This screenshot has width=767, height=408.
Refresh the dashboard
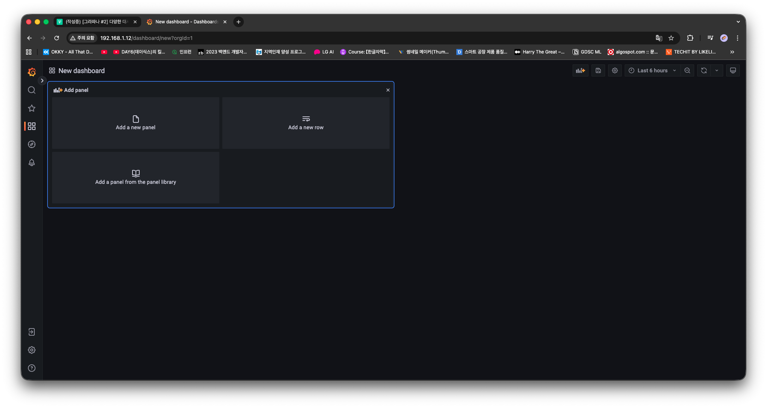(x=704, y=70)
